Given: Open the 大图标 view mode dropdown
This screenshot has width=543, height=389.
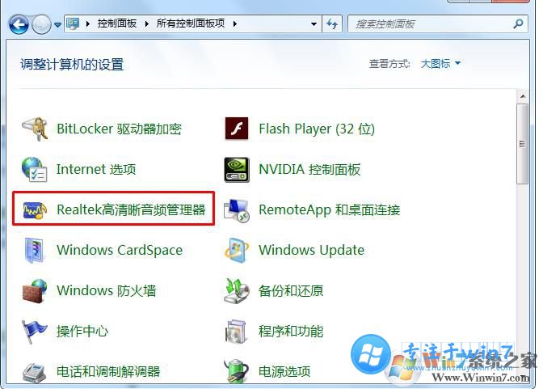Looking at the screenshot, I should 440,63.
